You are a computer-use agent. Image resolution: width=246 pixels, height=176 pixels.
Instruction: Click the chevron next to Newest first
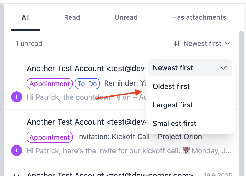coord(227,44)
